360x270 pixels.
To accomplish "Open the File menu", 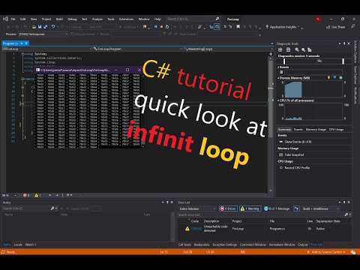I will click(13, 19).
